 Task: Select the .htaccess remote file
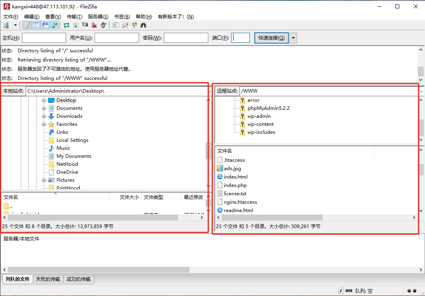(x=234, y=160)
